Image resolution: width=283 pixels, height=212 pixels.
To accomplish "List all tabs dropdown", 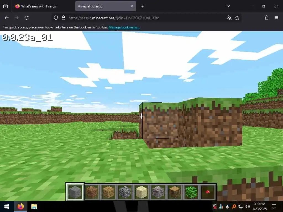I will click(x=228, y=6).
